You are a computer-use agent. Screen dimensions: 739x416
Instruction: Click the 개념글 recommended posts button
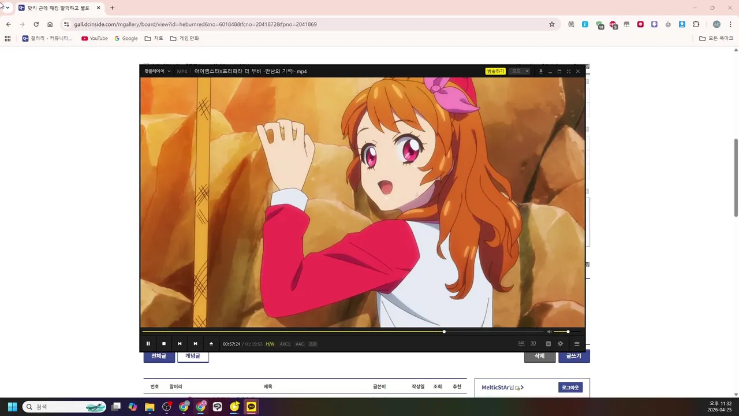(x=193, y=356)
